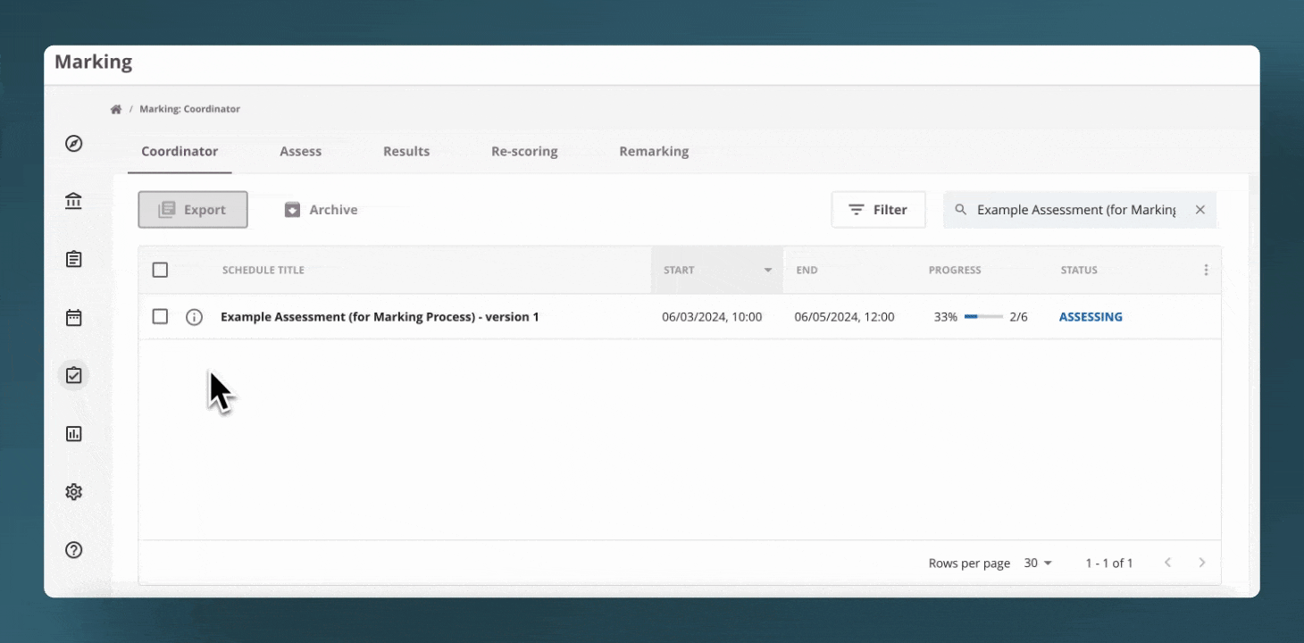
Task: Open the settings gear icon in sidebar
Action: tap(74, 492)
